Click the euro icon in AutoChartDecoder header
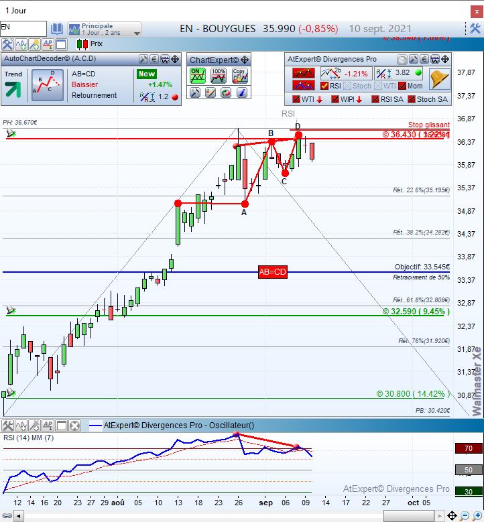484x522 pixels. (154, 59)
